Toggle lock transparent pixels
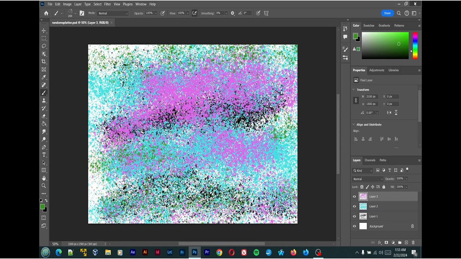Screen dimensions: 461x259 [x=362, y=187]
